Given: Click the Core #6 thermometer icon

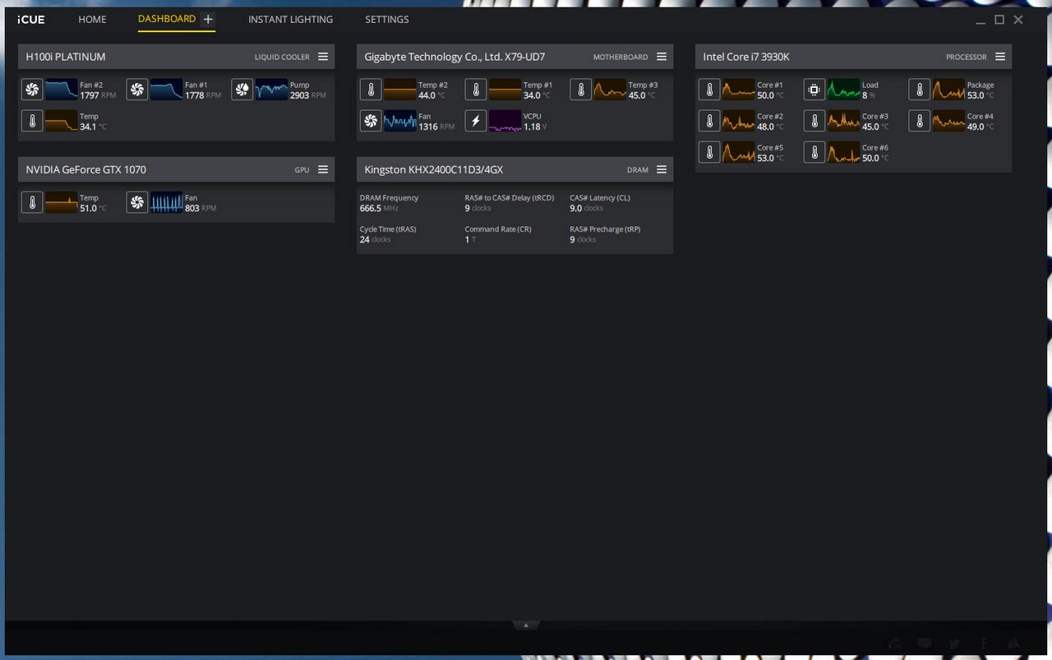Looking at the screenshot, I should click(814, 152).
